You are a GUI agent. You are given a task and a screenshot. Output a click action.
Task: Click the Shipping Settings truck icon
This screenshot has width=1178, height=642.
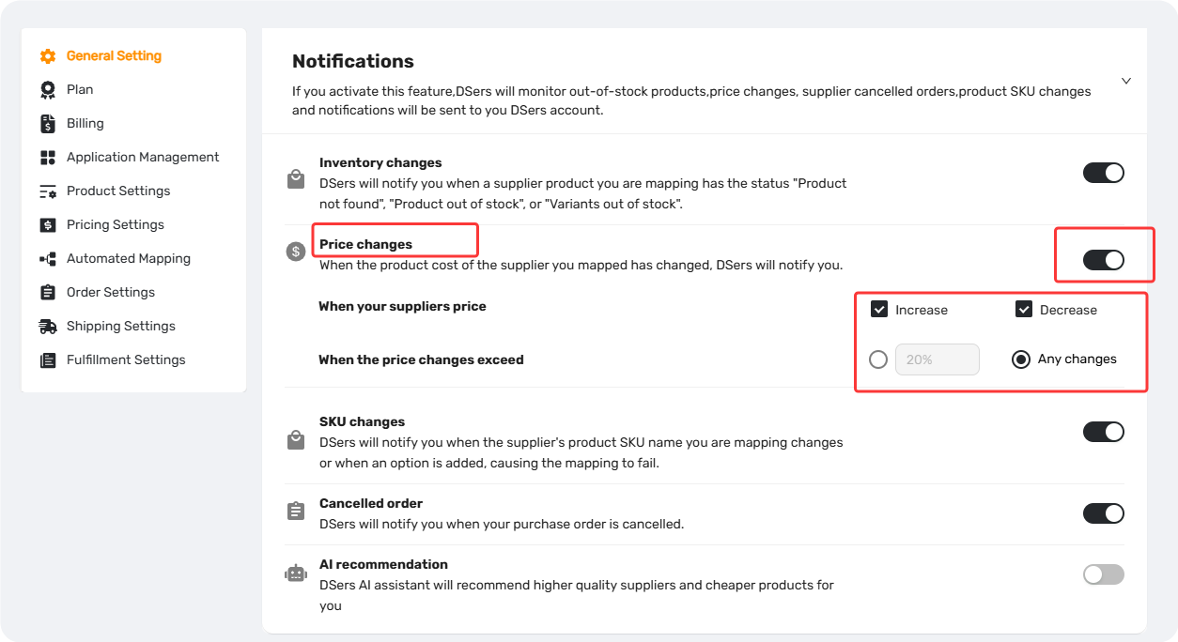point(48,327)
